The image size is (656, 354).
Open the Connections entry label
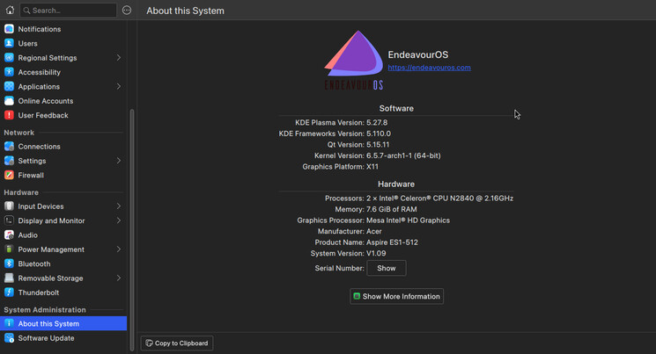pos(39,147)
